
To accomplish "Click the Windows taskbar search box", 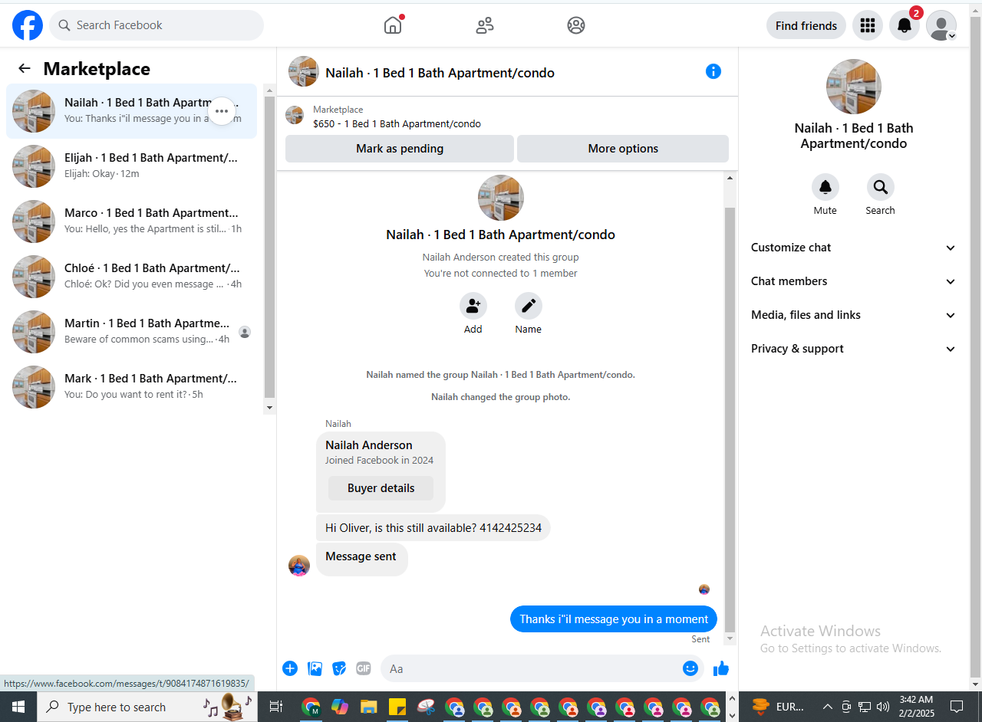I will pos(147,707).
